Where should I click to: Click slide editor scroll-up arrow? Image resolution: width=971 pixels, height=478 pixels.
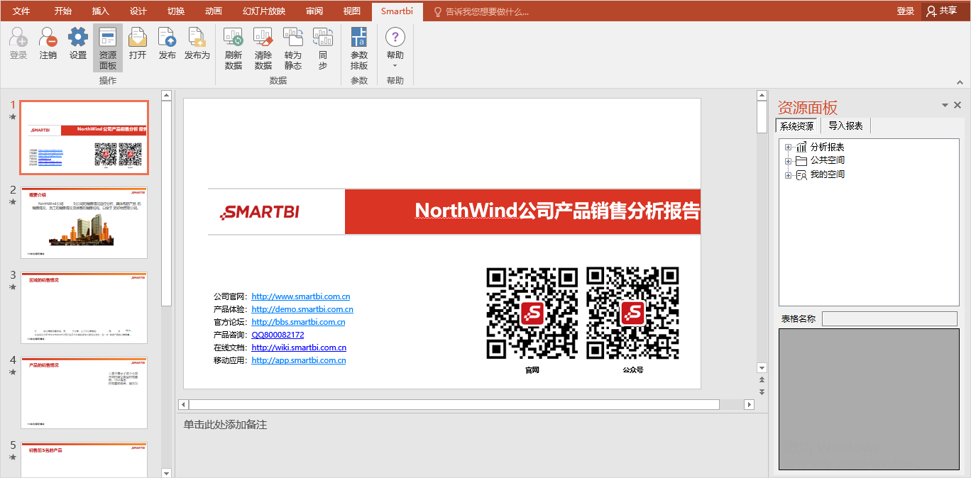tap(762, 95)
